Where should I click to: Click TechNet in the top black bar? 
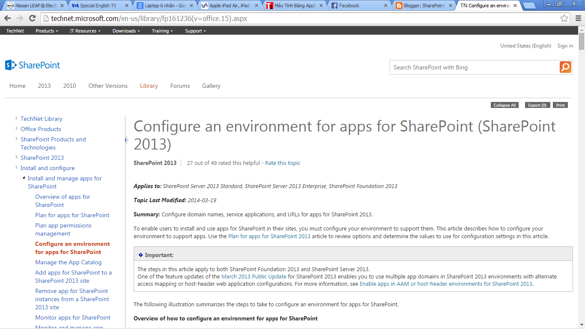pyautogui.click(x=15, y=31)
